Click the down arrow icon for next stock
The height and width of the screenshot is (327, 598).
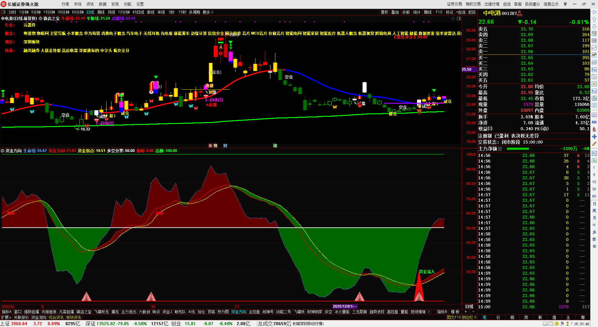click(594, 26)
